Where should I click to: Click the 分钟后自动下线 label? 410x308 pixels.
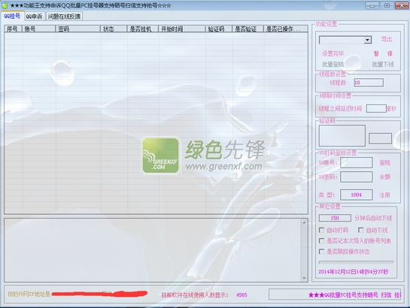tap(373, 218)
